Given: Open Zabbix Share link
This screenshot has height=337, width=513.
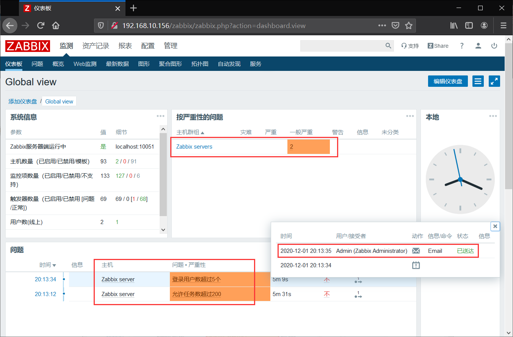Looking at the screenshot, I should (x=438, y=46).
